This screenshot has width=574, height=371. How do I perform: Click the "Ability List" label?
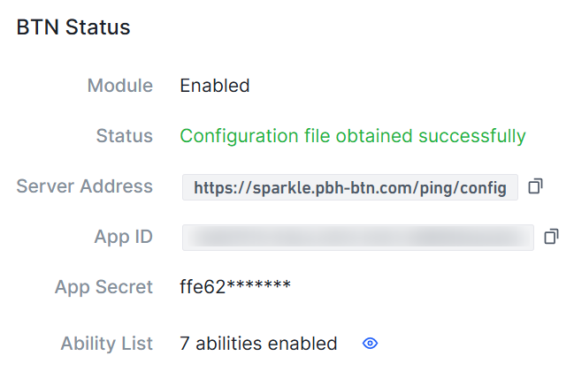coord(107,344)
